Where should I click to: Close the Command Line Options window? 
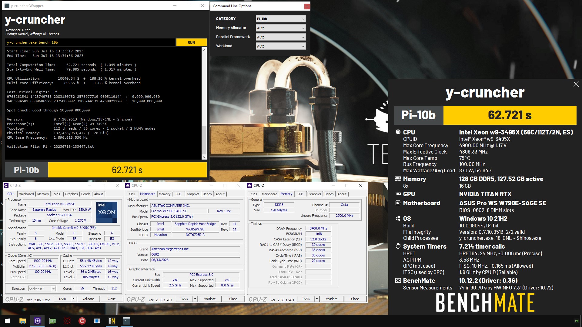[x=307, y=6]
